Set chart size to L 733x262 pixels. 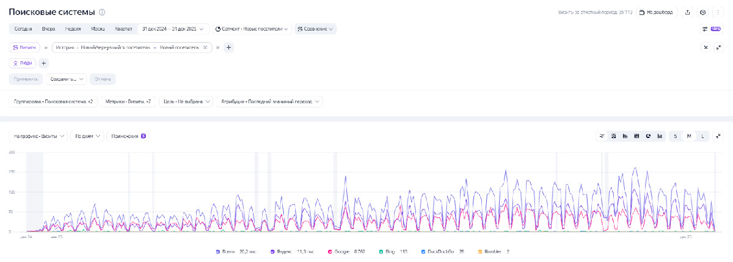pyautogui.click(x=702, y=136)
